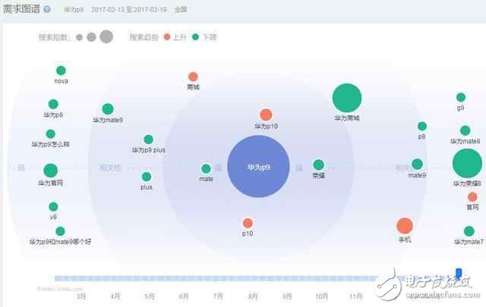Click the 荣耀 bubble near center
486x307 pixels.
coord(318,164)
